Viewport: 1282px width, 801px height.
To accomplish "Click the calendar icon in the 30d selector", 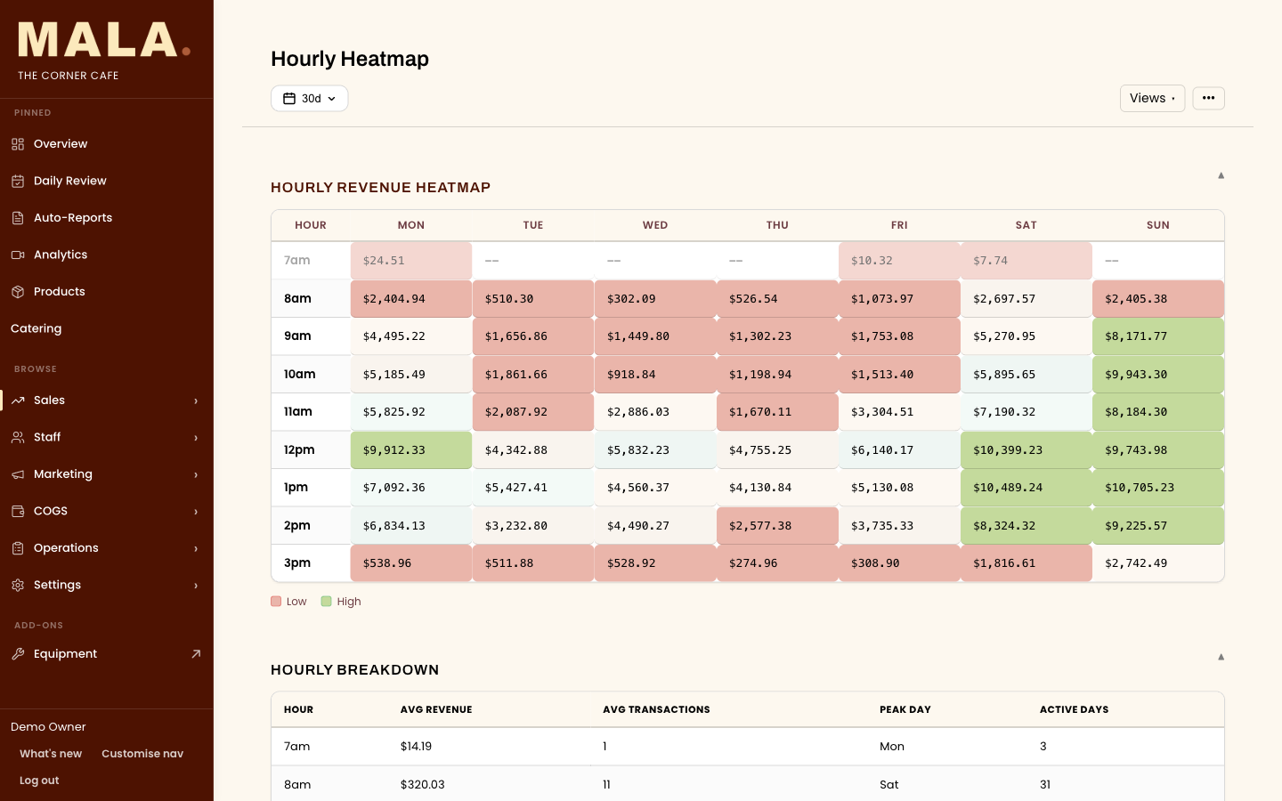I will click(x=289, y=99).
